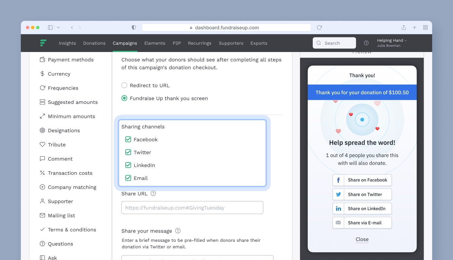Screen dimensions: 453x260
Task: Go back with the browser back arrow
Action: click(x=72, y=28)
